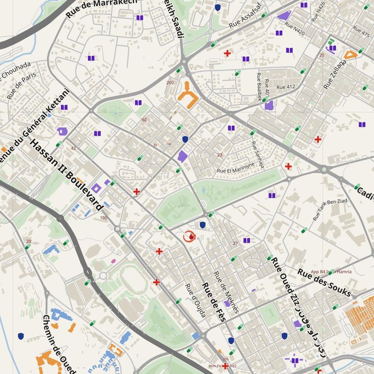Select the Chemin de Oued label
Viewport: 374px width, 374px height.
(x=59, y=345)
